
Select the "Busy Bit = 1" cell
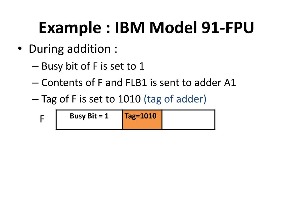89,119
